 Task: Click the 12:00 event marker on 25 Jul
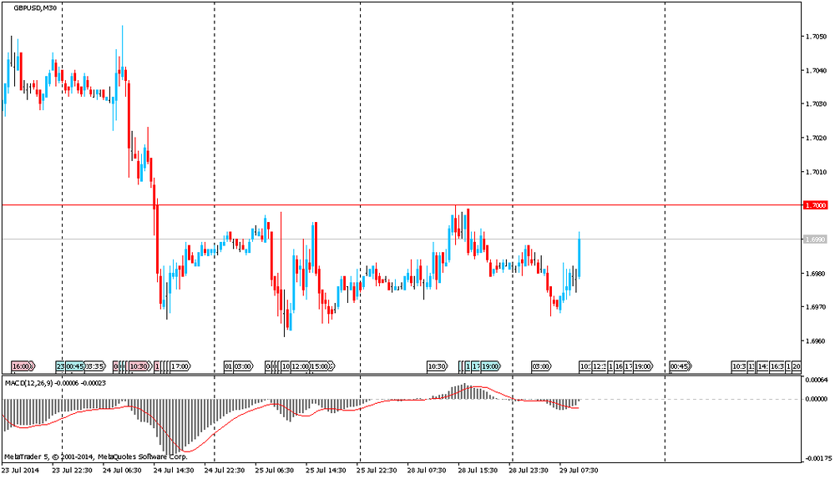297,366
